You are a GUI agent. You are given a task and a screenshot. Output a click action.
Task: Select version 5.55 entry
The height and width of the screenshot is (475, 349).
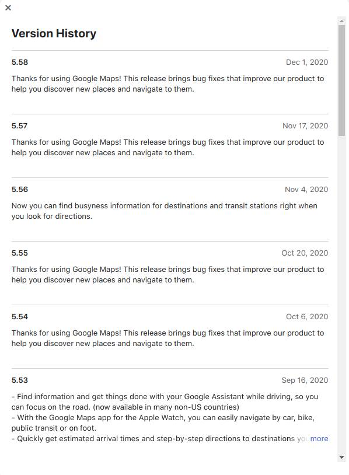pyautogui.click(x=18, y=253)
